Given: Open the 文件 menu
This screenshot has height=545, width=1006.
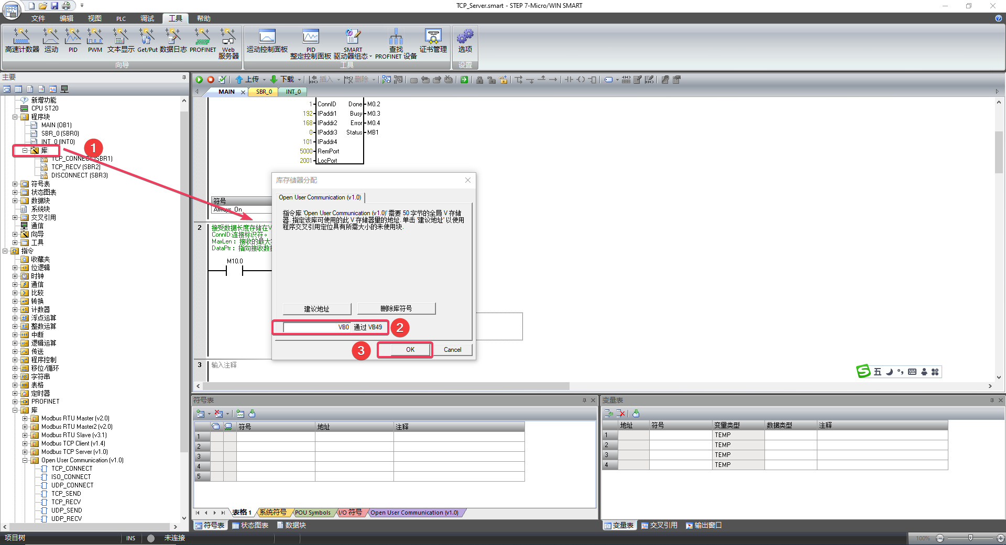Looking at the screenshot, I should click(x=38, y=18).
